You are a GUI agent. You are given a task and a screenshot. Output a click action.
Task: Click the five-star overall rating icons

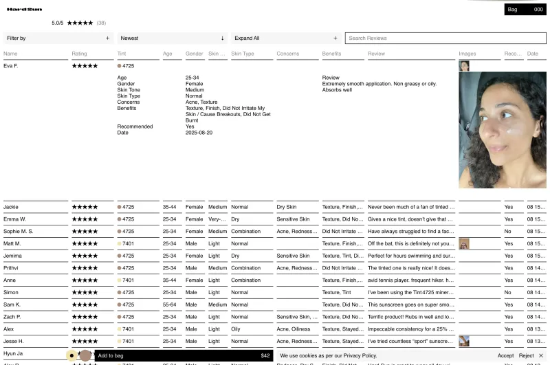pos(80,23)
